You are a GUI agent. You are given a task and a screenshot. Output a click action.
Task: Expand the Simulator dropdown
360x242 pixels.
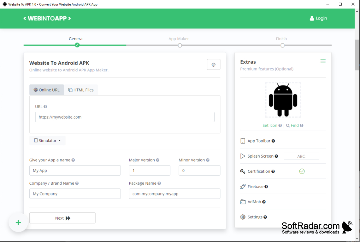[48, 141]
